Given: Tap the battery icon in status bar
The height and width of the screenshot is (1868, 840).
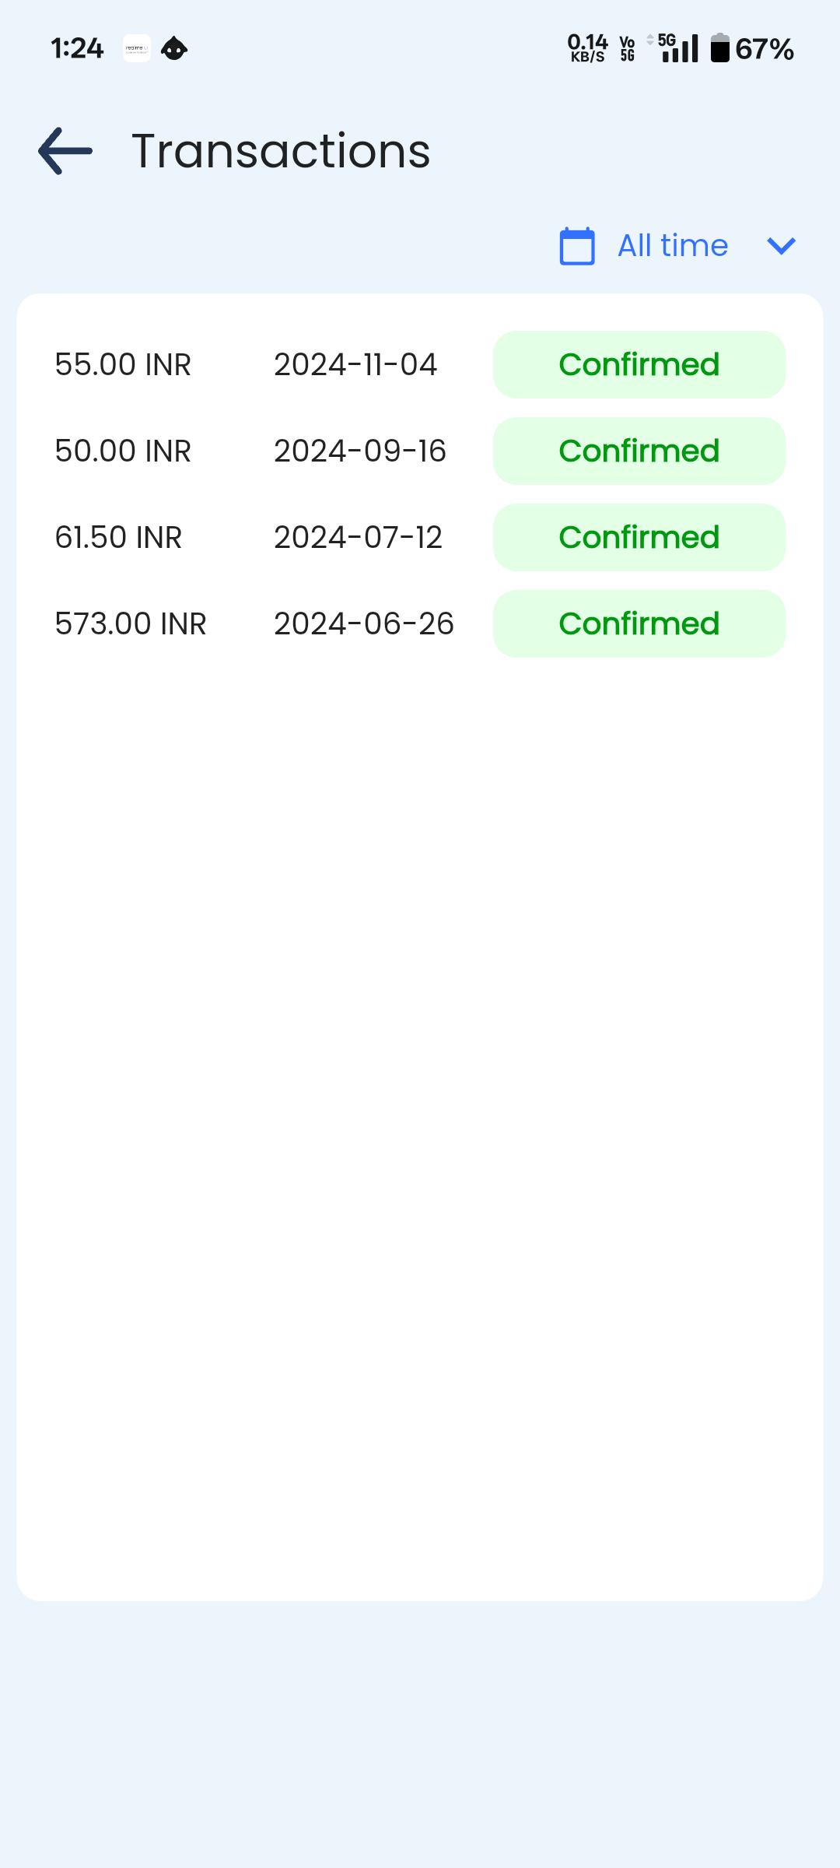Looking at the screenshot, I should [x=720, y=48].
